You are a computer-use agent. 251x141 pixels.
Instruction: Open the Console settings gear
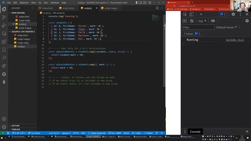click(247, 21)
